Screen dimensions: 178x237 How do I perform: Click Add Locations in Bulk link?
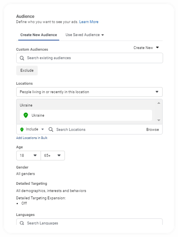pos(32,138)
